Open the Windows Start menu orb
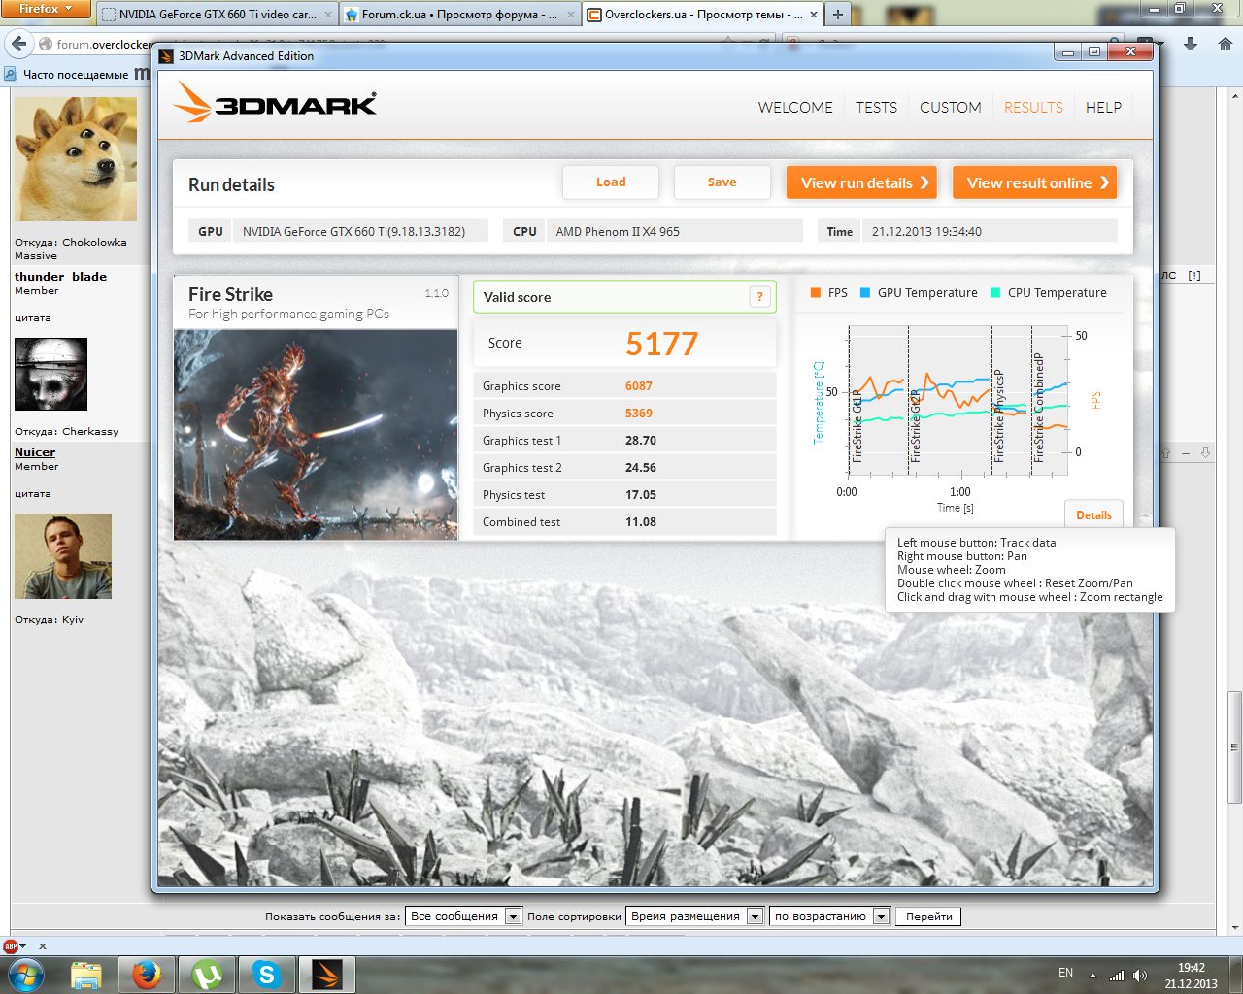The width and height of the screenshot is (1243, 994). point(26,974)
